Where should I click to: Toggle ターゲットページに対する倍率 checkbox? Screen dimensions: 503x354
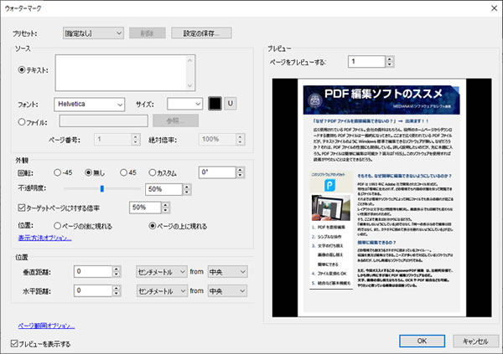23,206
